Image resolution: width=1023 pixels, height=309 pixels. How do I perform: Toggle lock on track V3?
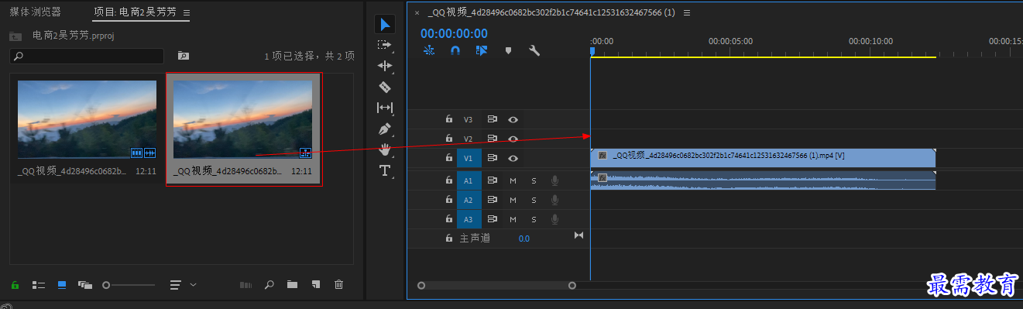pyautogui.click(x=448, y=119)
